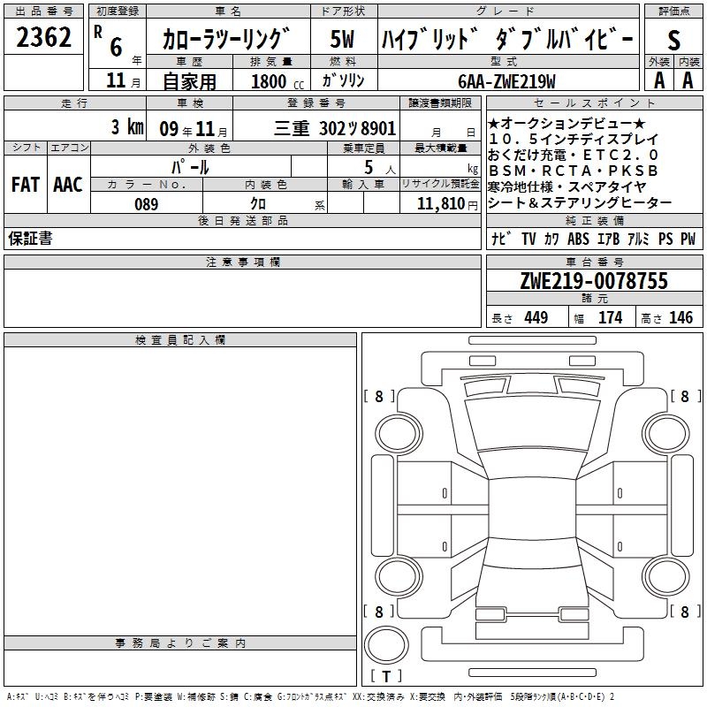The height and width of the screenshot is (707, 707).
Task: Select legend entry XX:交換済み
Action: pos(378,696)
